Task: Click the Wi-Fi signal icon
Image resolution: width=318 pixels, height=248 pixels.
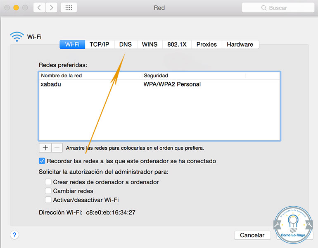Action: 17,37
